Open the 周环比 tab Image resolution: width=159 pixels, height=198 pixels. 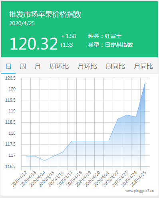click(59, 66)
